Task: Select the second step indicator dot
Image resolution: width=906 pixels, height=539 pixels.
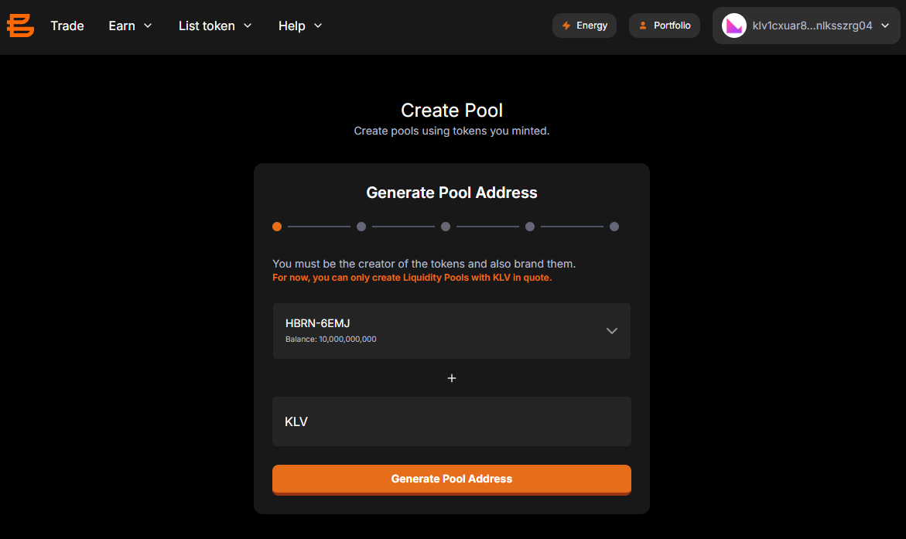Action: click(361, 227)
